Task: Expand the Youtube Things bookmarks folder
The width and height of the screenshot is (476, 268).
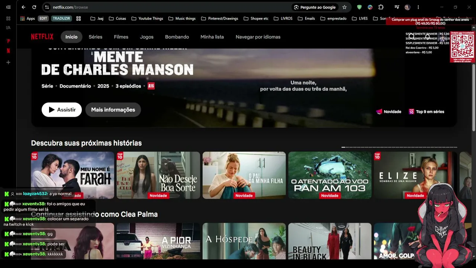Action: coord(147,18)
